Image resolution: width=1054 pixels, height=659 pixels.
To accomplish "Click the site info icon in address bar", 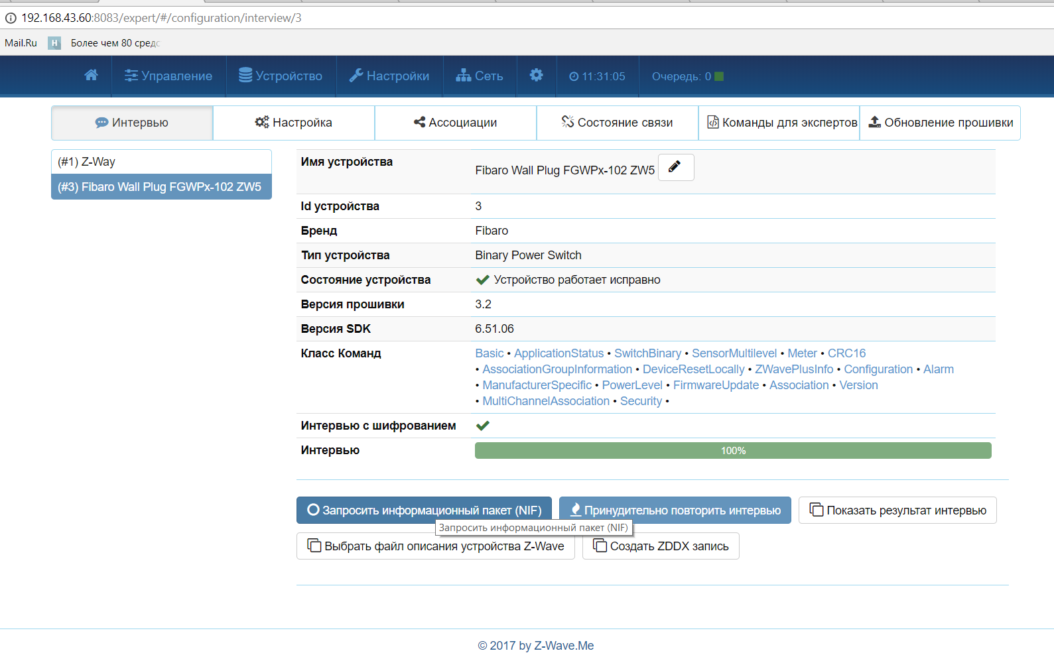I will (x=11, y=18).
